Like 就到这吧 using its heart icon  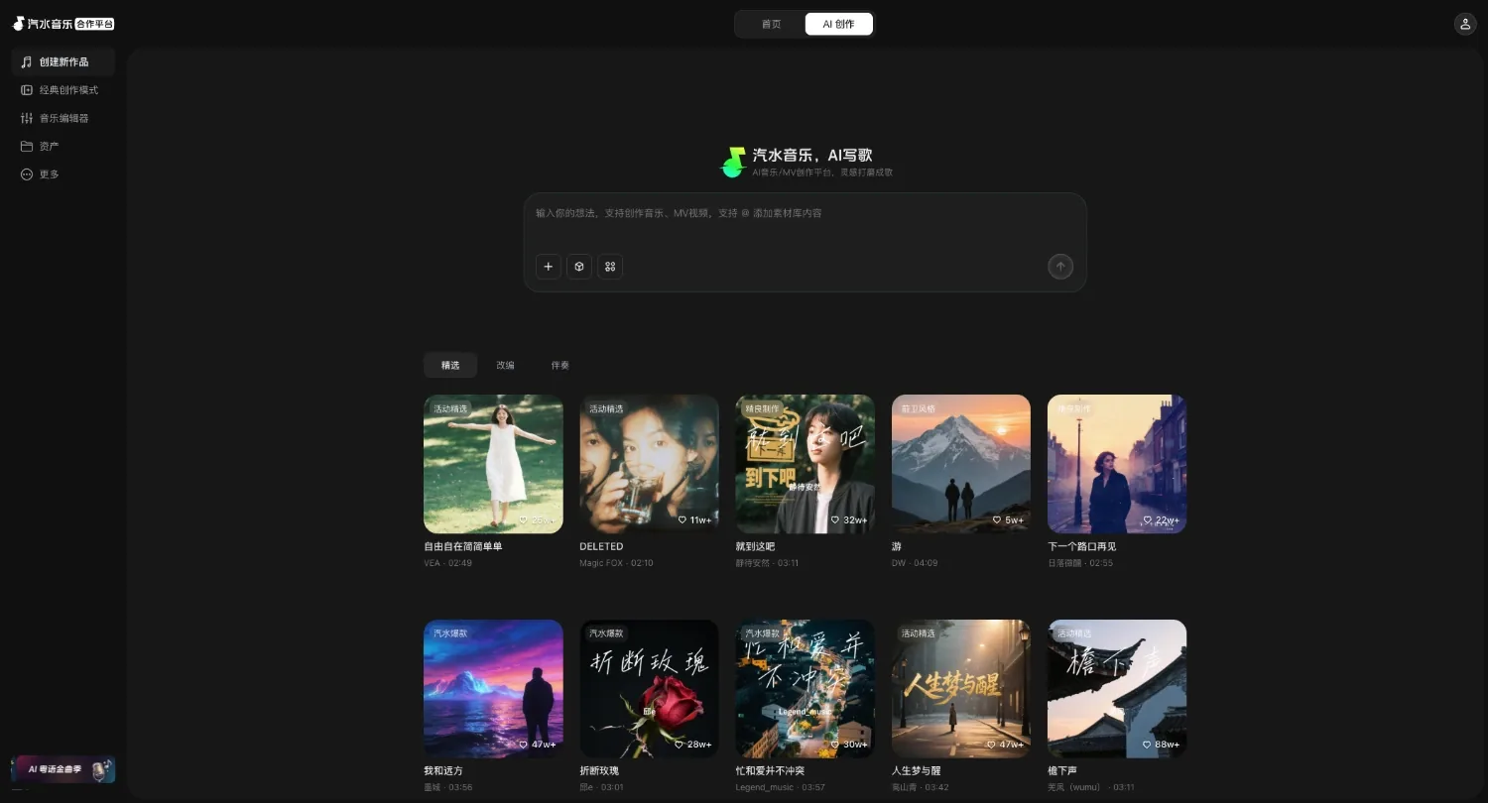tap(837, 519)
